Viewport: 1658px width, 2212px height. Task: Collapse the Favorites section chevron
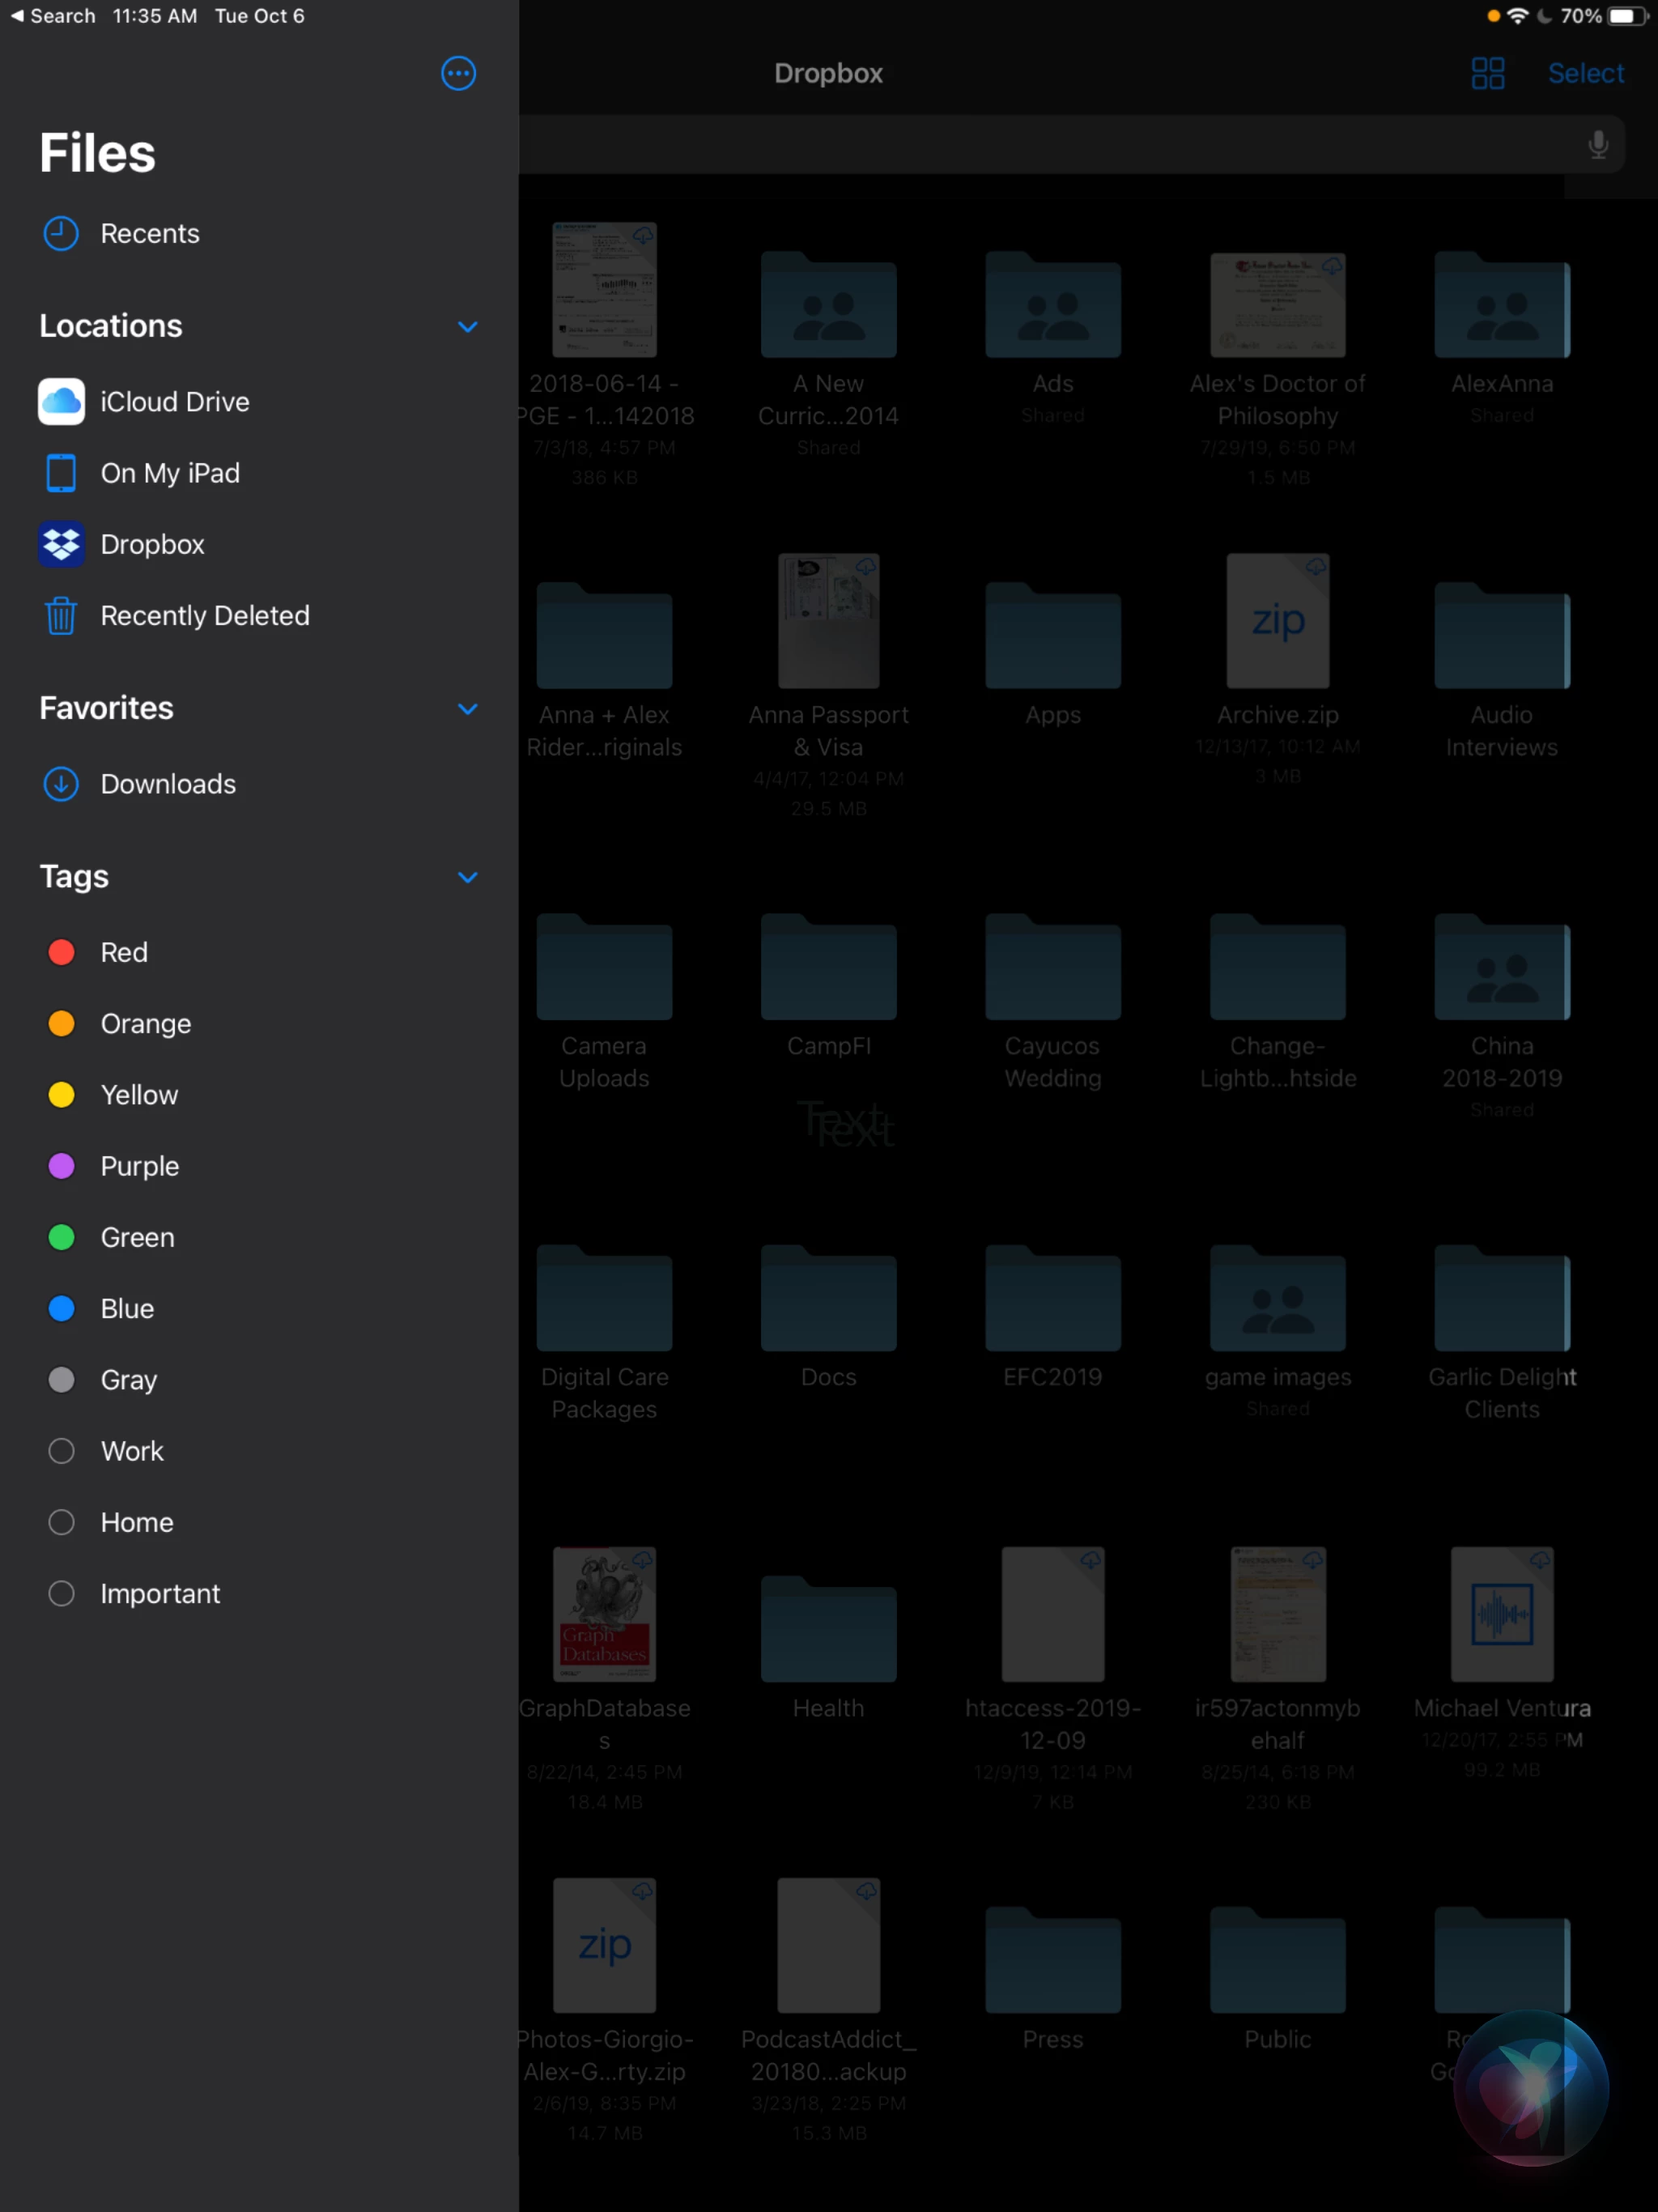467,709
